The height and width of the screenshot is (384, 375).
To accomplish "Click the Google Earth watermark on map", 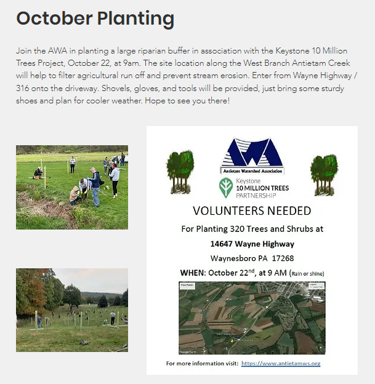I will click(188, 351).
